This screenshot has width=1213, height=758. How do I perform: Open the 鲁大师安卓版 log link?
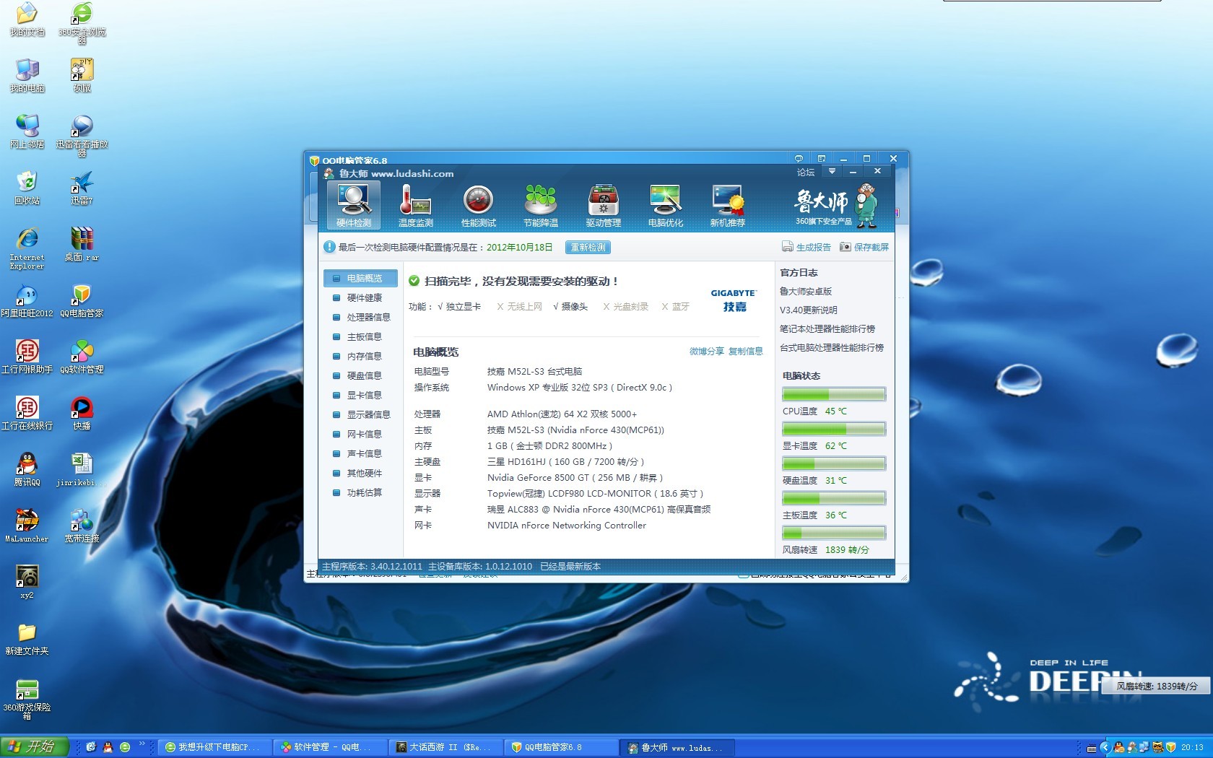[x=806, y=292]
